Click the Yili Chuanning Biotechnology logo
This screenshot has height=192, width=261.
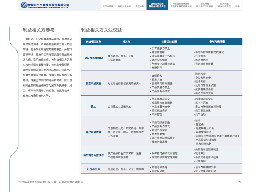pos(45,5)
